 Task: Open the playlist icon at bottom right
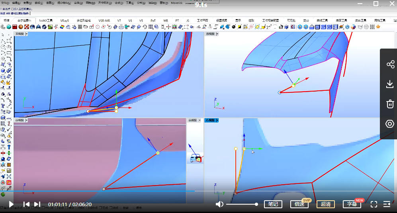[x=387, y=204]
